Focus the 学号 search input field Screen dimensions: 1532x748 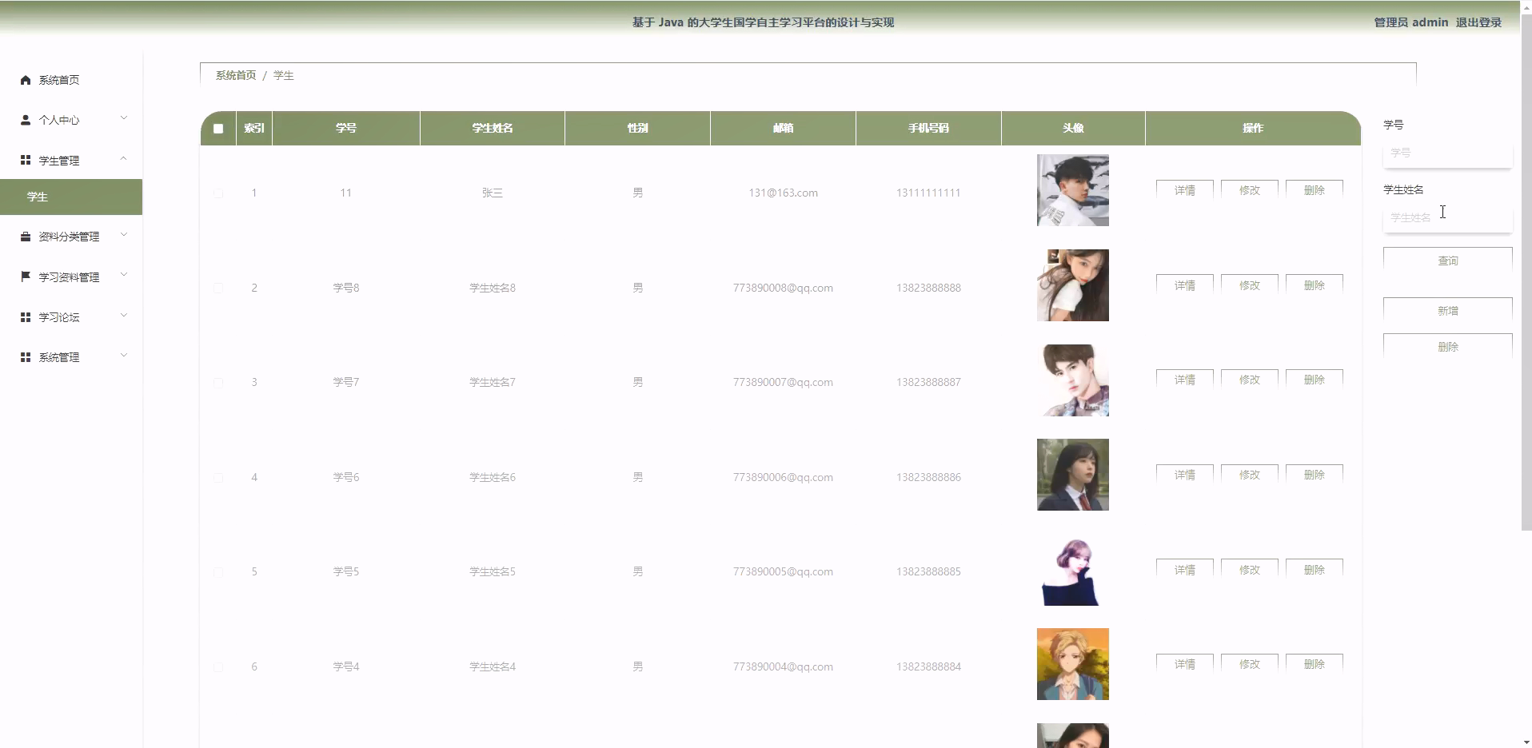point(1447,153)
